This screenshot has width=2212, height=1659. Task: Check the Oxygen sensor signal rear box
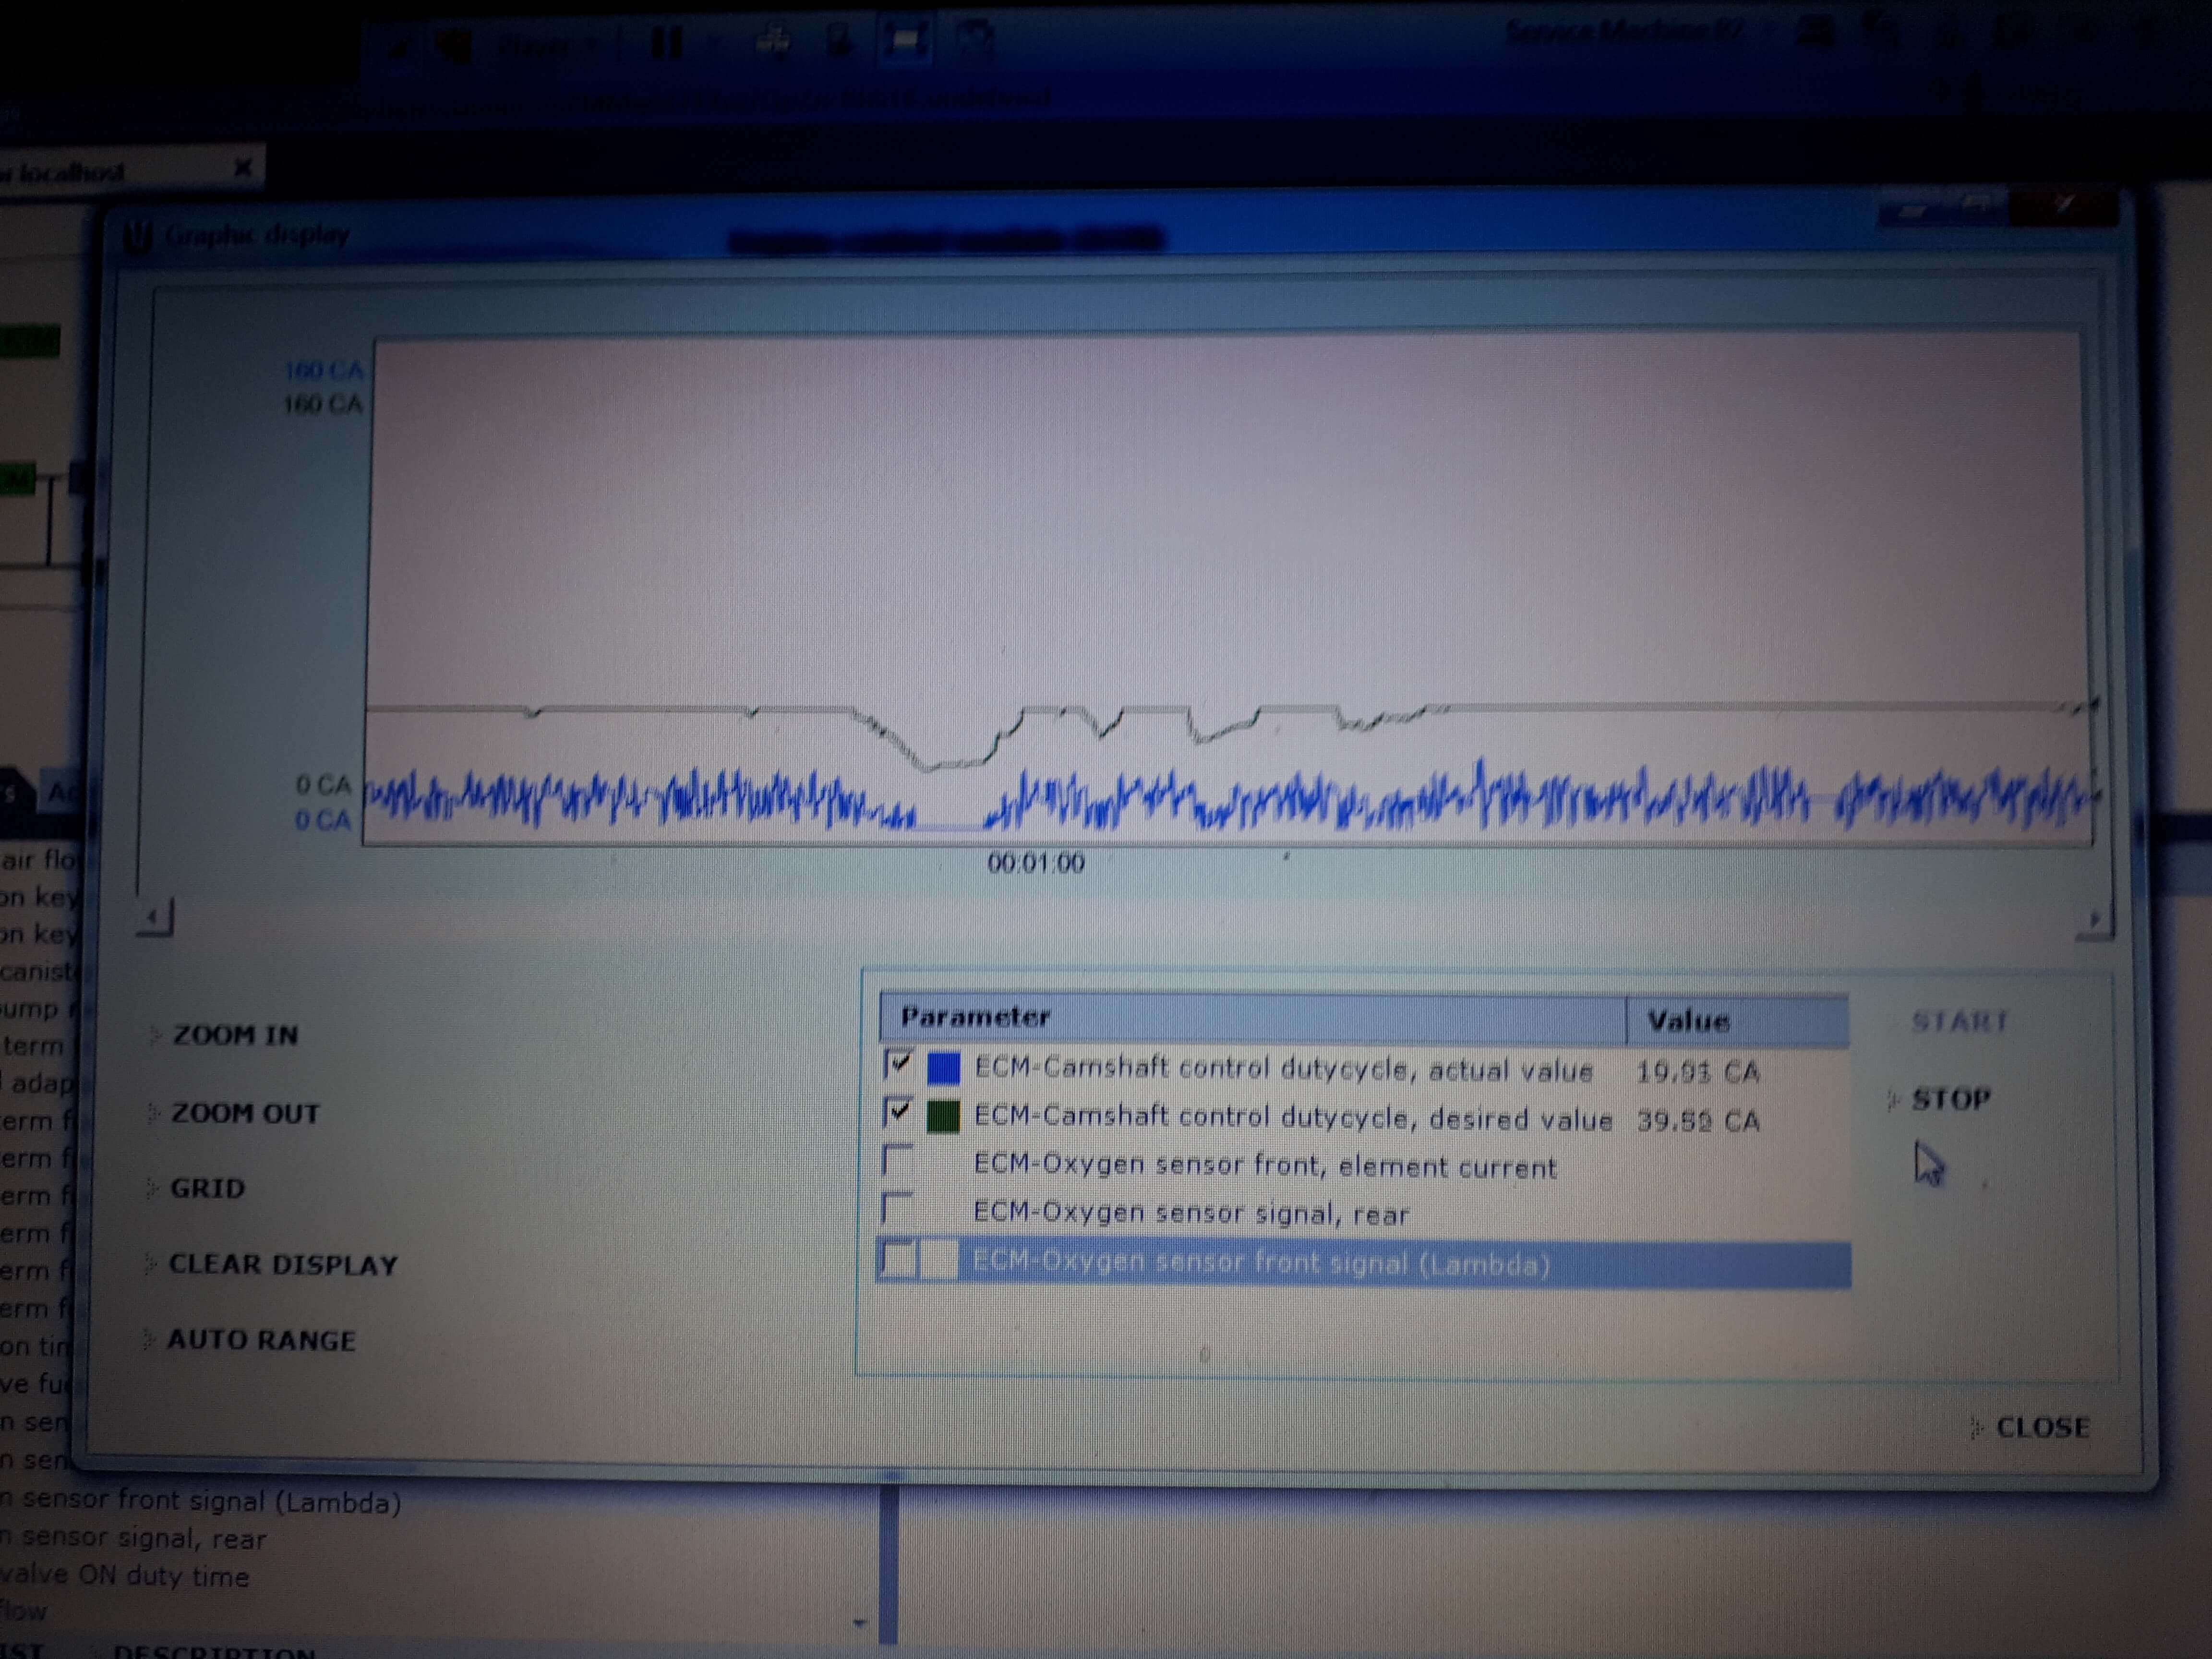898,1208
